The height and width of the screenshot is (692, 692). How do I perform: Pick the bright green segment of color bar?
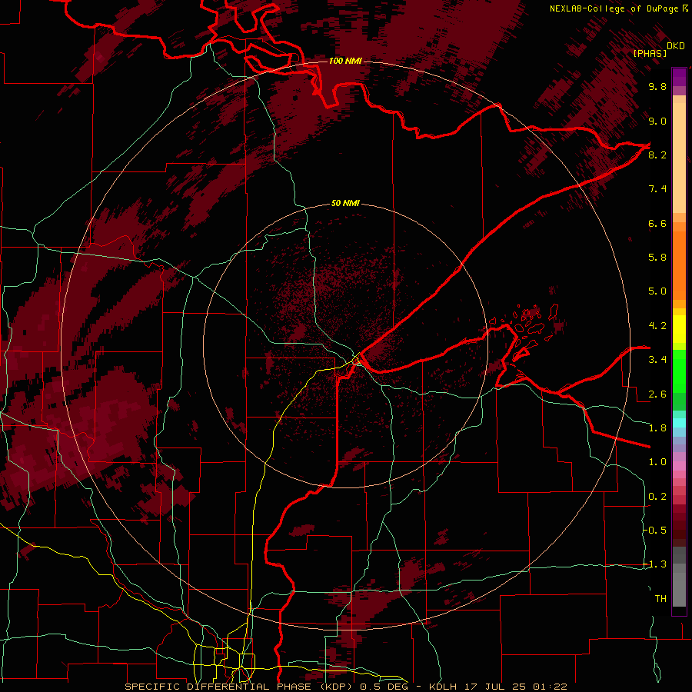tap(679, 371)
